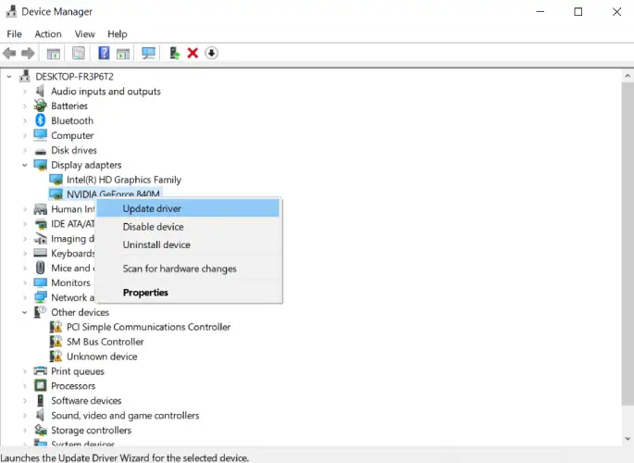
Task: Click the down-arrow Disable device toolbar icon
Action: point(211,53)
